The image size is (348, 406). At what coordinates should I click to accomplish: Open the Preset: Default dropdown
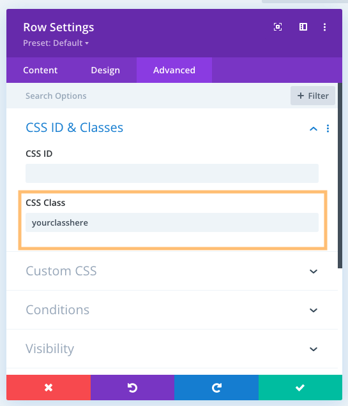(56, 43)
